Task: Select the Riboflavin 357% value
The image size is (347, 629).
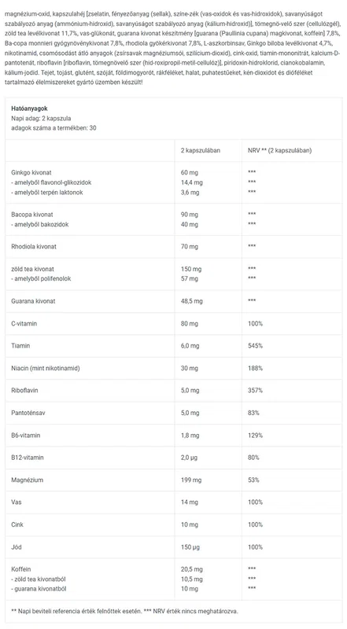Action: [255, 390]
